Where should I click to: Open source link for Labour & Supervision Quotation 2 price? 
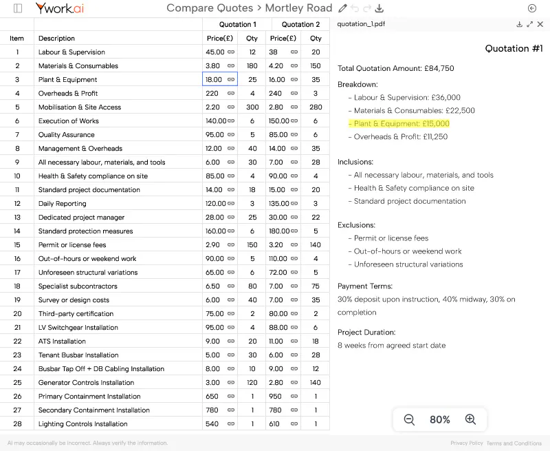(x=294, y=52)
